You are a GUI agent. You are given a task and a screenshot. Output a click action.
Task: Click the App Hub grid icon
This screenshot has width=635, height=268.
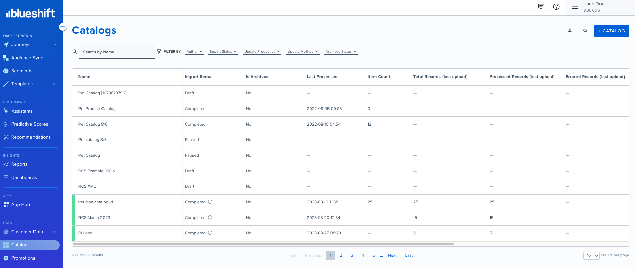(x=6, y=204)
